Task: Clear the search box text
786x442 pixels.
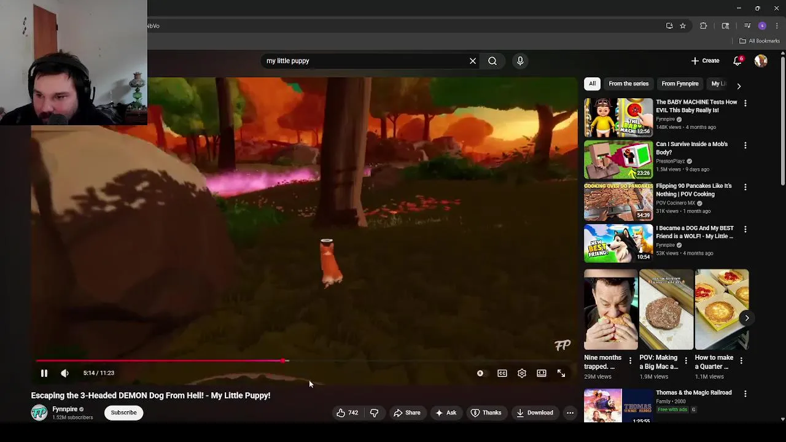Action: 473,61
